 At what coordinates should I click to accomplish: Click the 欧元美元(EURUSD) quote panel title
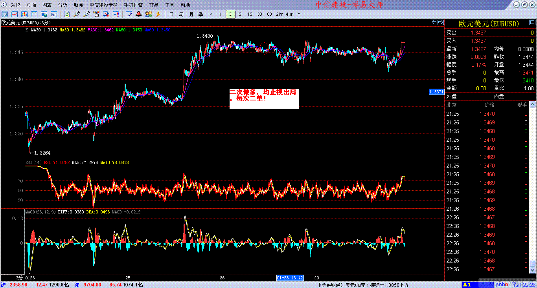489,24
